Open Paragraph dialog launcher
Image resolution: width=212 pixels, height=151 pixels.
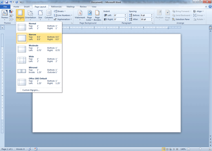point(152,23)
